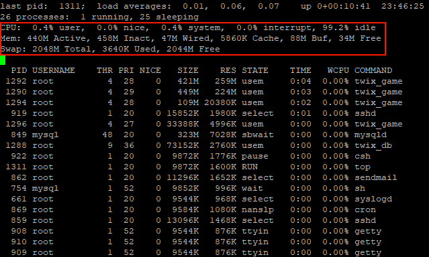The height and width of the screenshot is (257, 429).
Task: Click the WCPU column header
Action: click(338, 70)
